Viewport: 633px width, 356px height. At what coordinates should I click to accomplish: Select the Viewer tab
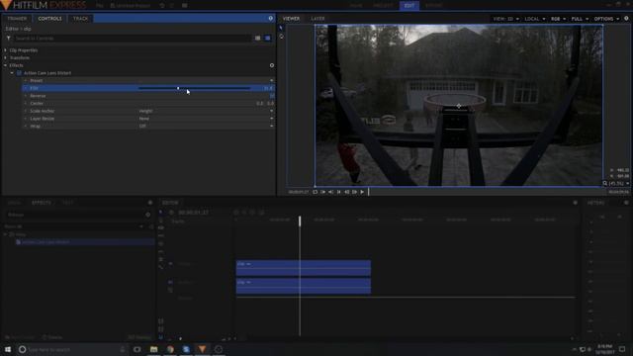(x=291, y=19)
